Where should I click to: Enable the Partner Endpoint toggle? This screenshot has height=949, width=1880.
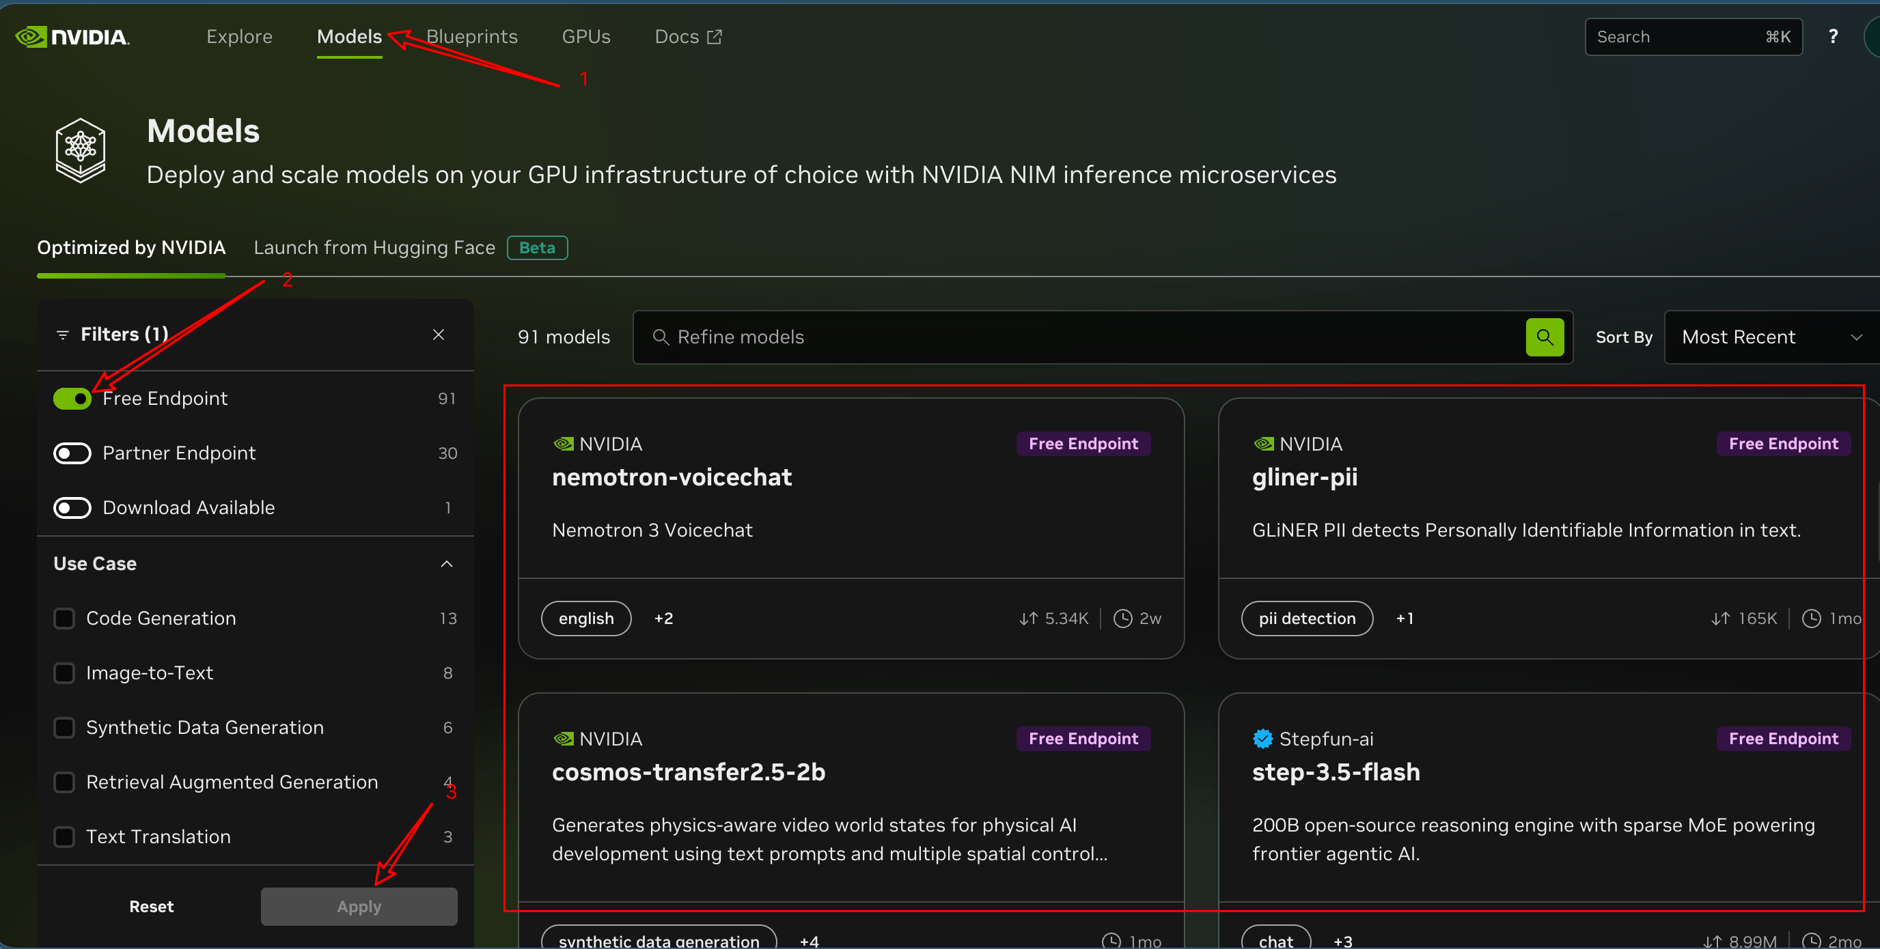click(72, 453)
